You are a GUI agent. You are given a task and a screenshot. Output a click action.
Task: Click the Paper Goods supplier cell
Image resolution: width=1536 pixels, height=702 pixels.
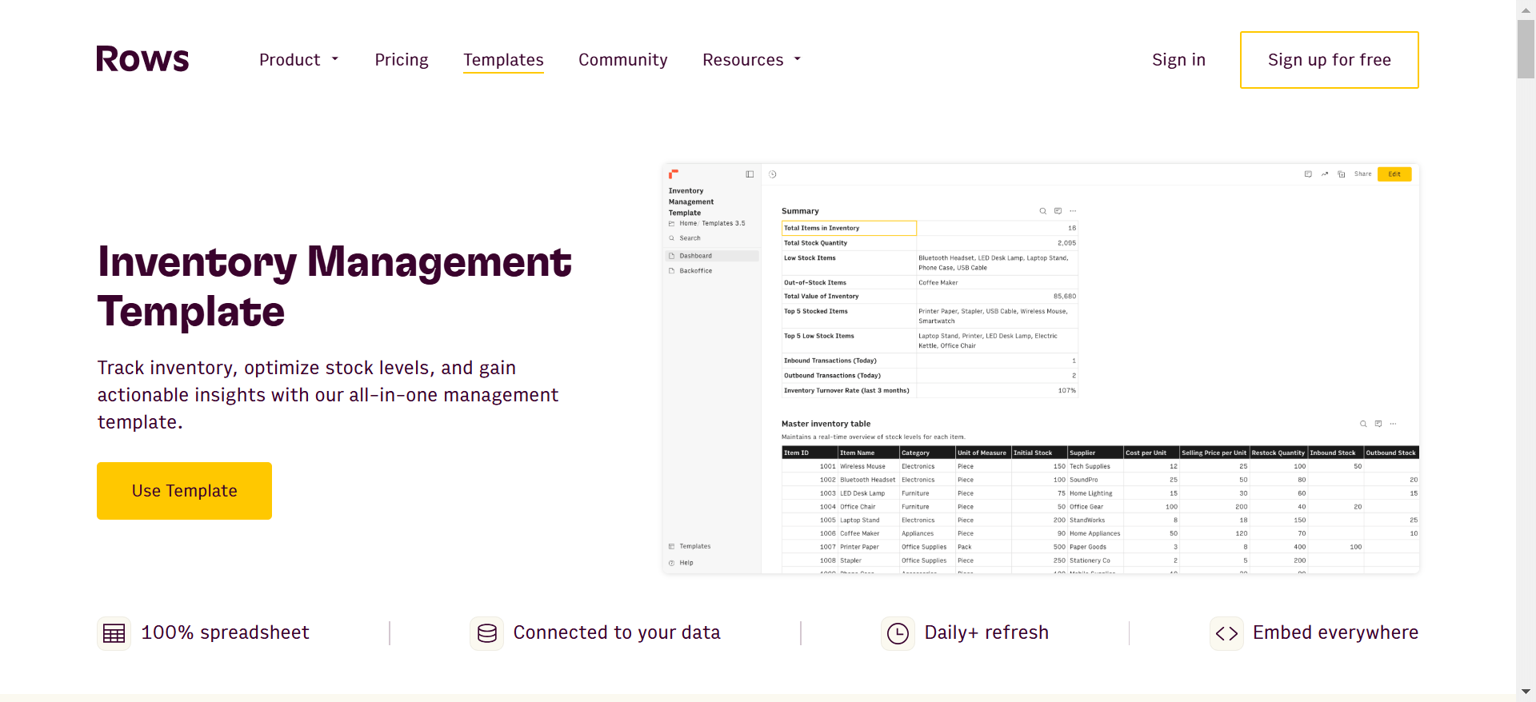[1095, 547]
